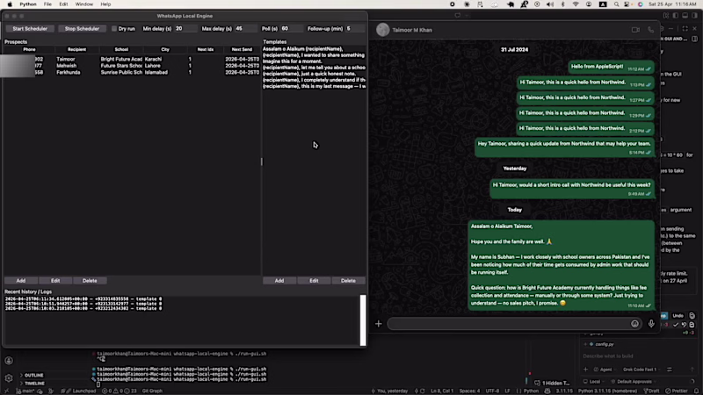Image resolution: width=703 pixels, height=395 pixels.
Task: Select the Mehwish prospect row
Action: [x=132, y=65]
